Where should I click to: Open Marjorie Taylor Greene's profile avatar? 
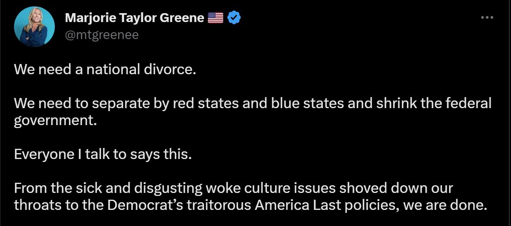pyautogui.click(x=34, y=26)
